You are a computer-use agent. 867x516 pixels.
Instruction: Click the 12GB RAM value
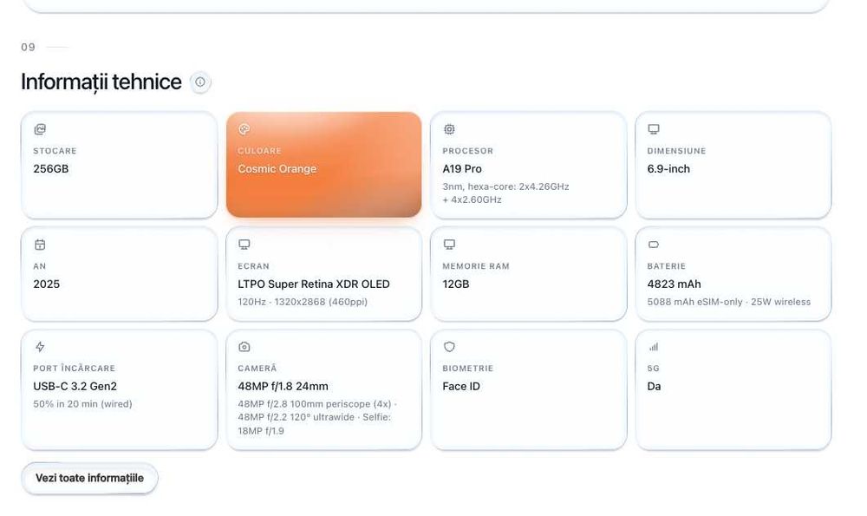(456, 284)
